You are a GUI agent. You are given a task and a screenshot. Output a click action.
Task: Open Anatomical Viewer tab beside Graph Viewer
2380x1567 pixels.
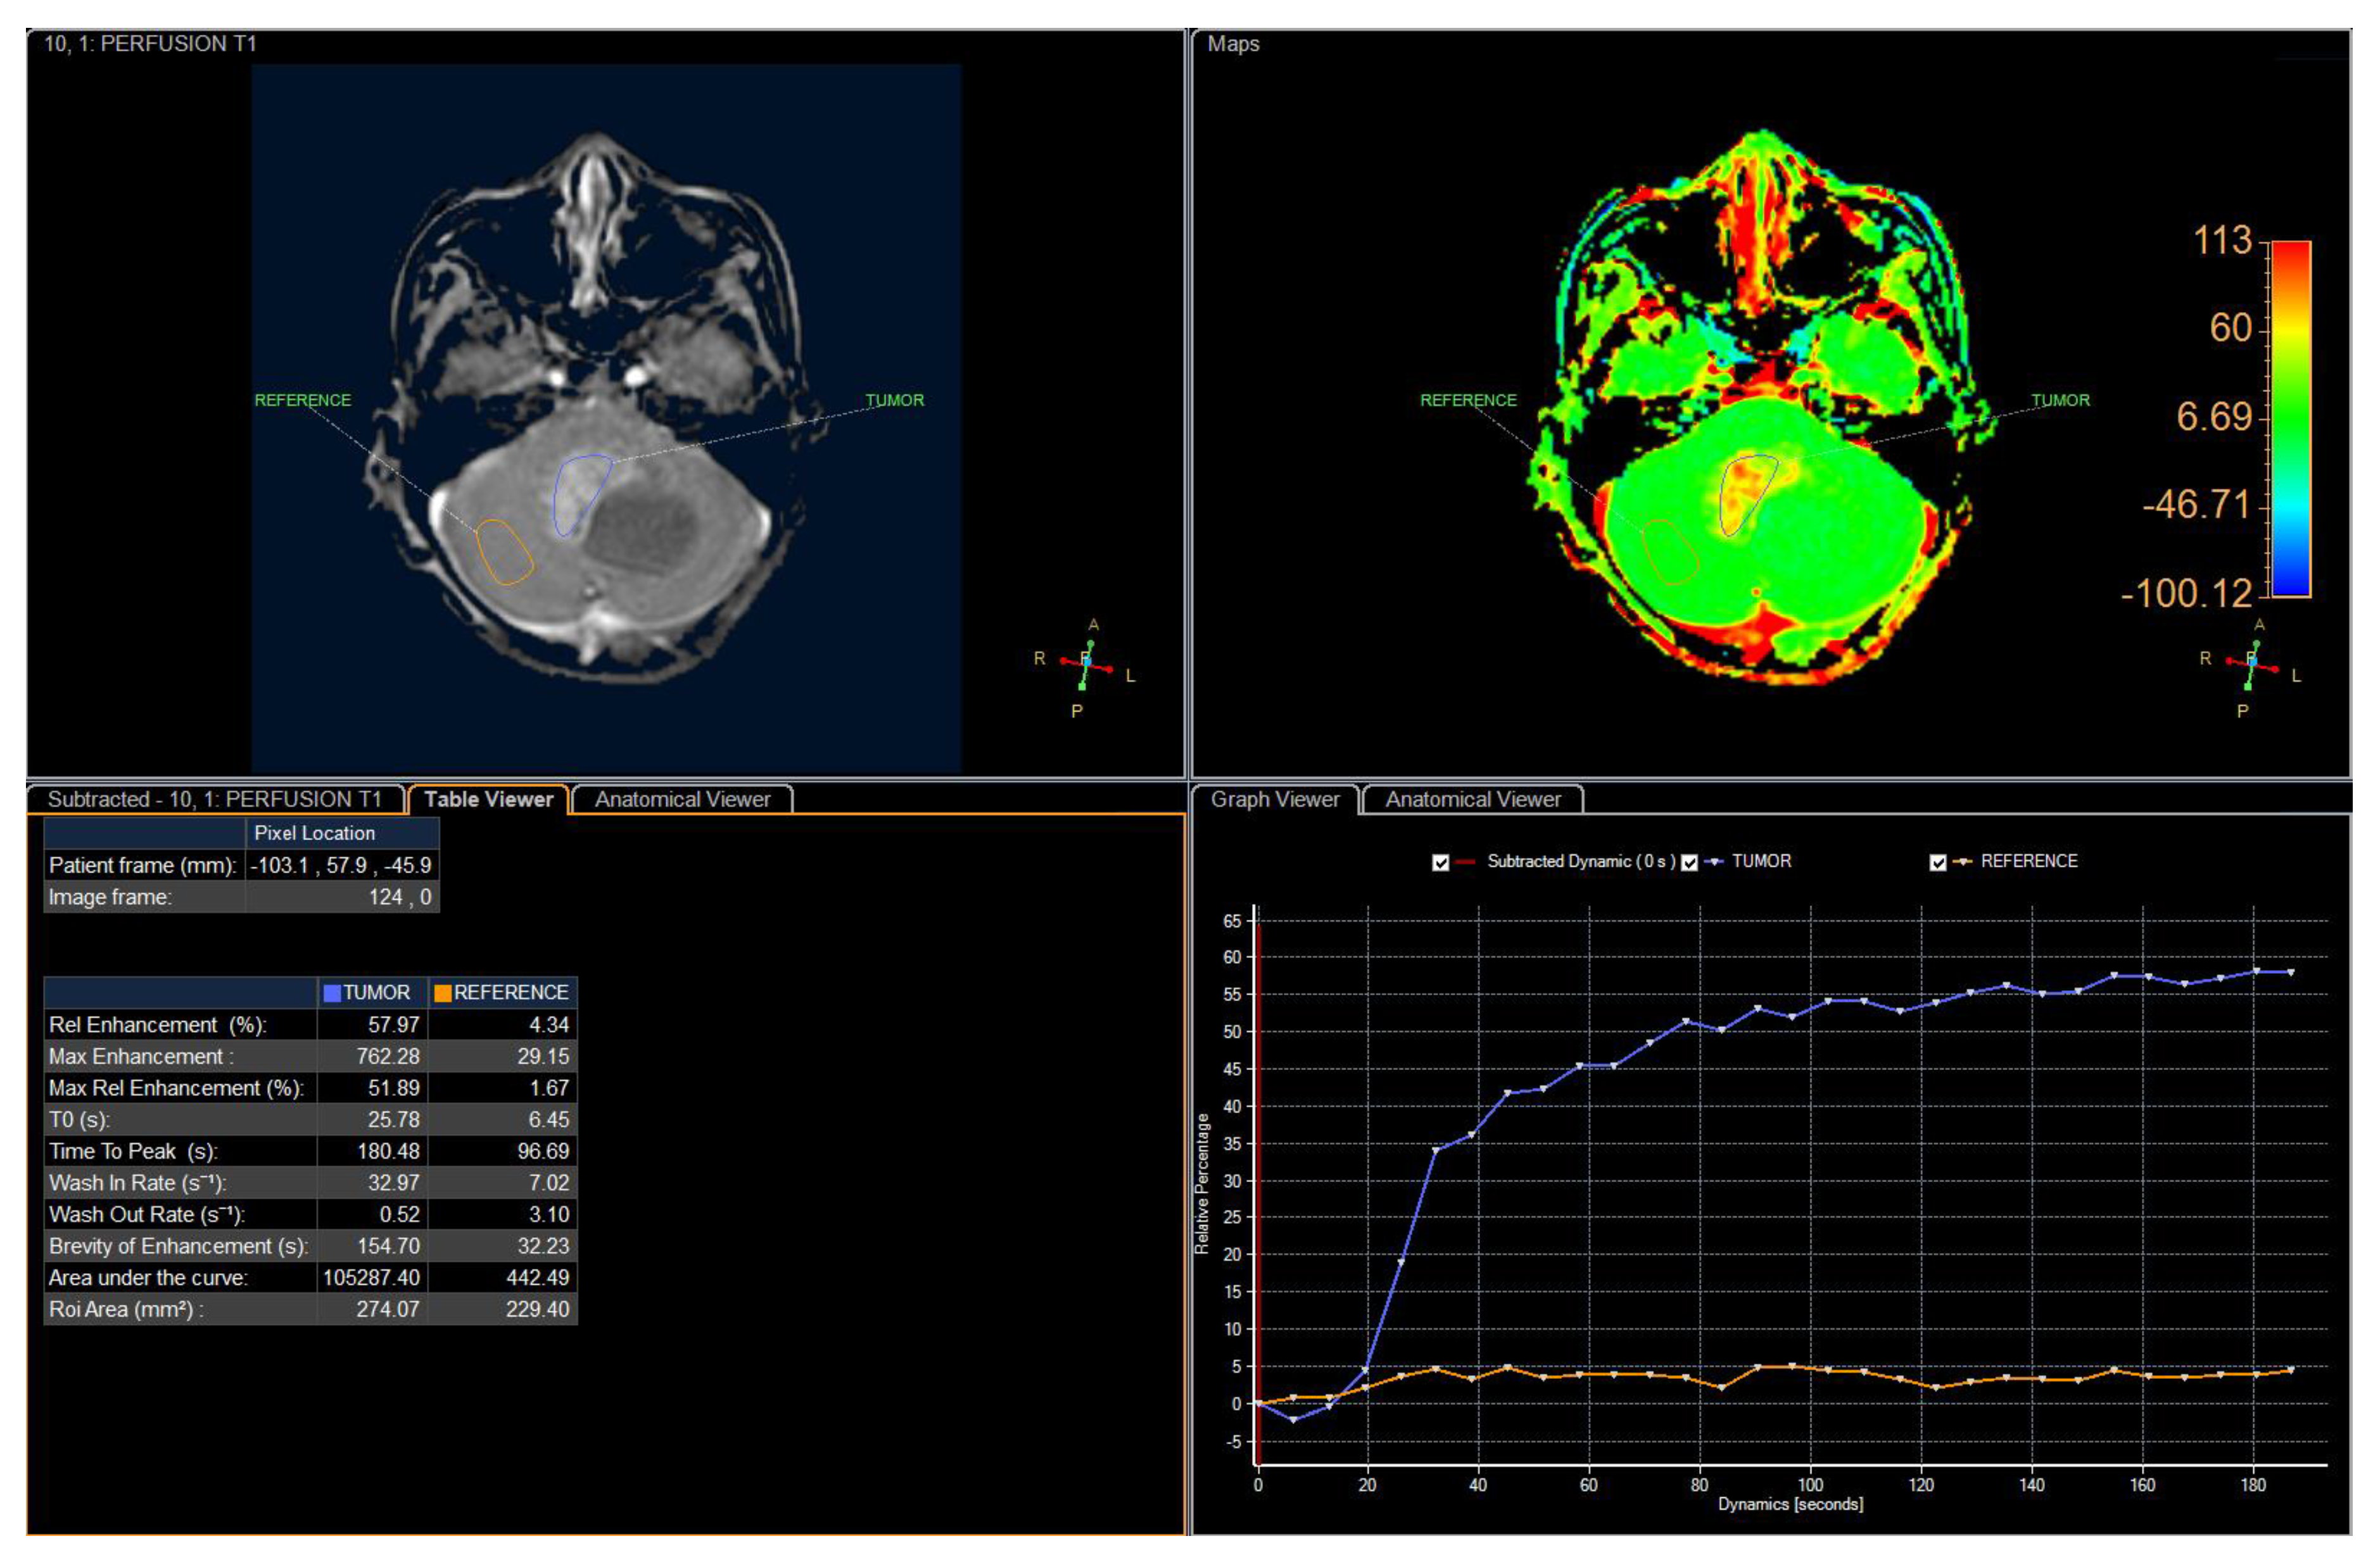coord(1472,799)
